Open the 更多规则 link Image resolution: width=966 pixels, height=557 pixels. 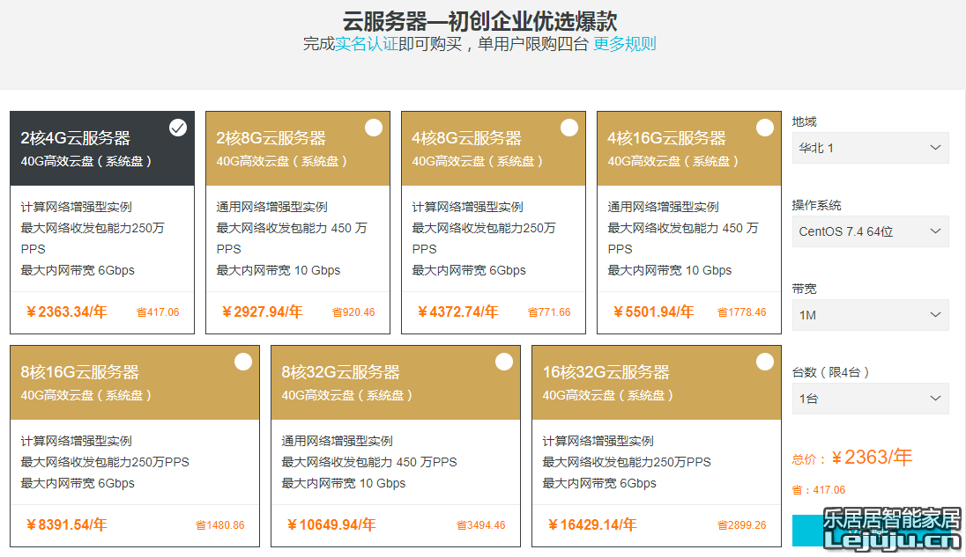(625, 44)
